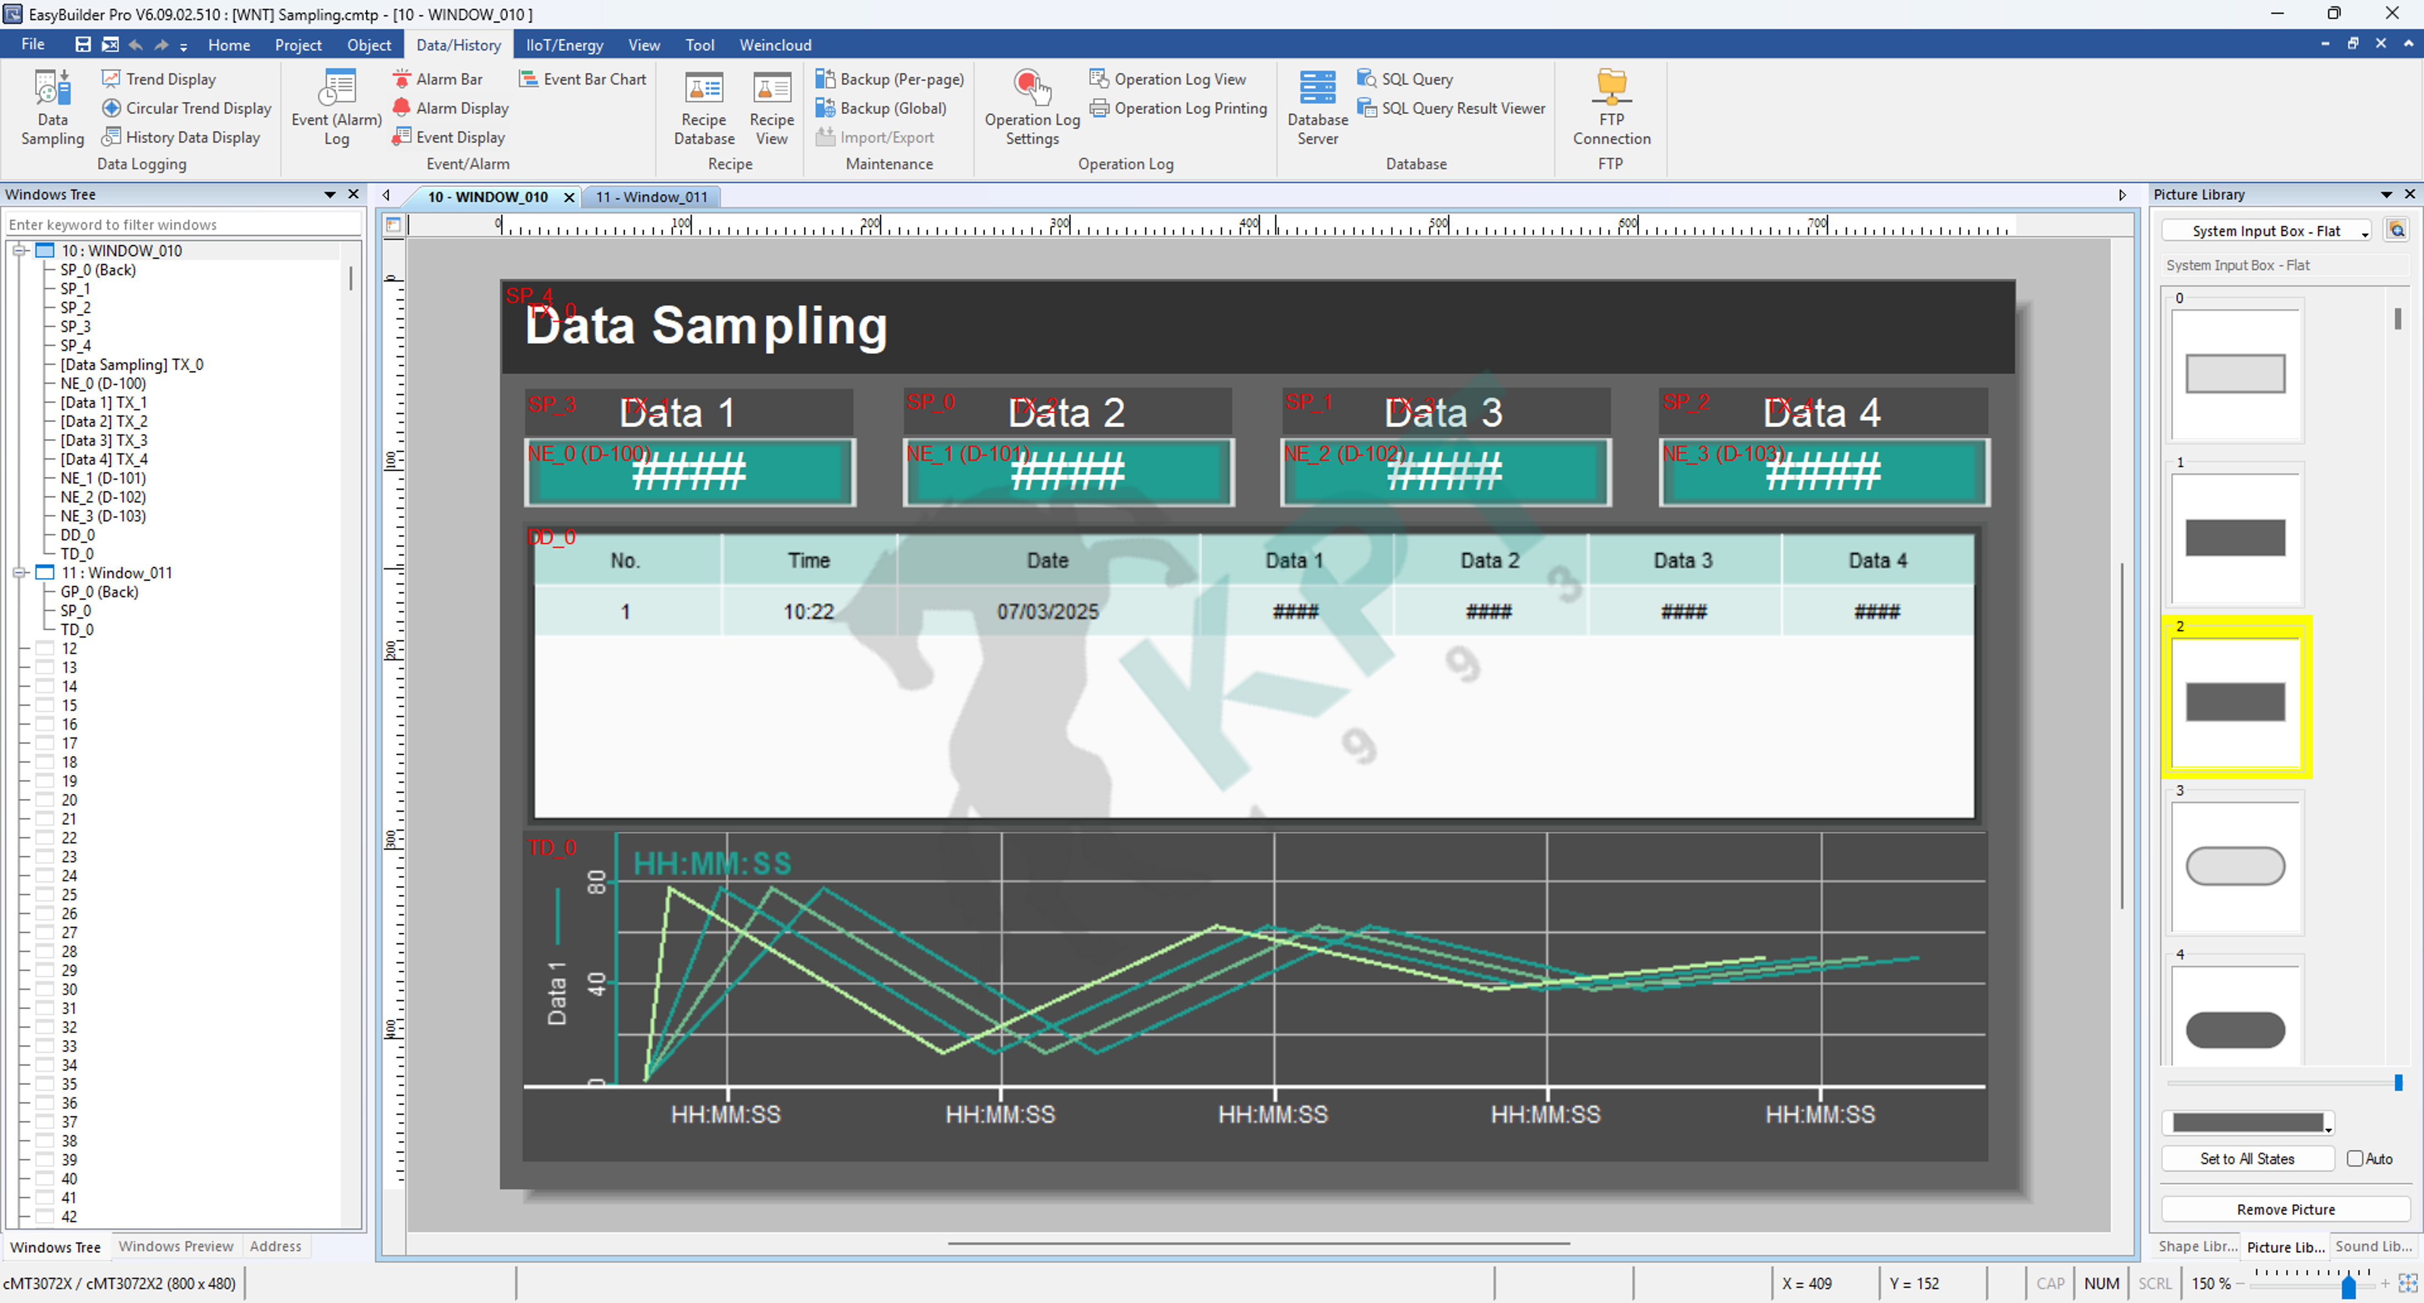Screen dimensions: 2424x1303
Task: Undo the last action
Action: (136, 44)
